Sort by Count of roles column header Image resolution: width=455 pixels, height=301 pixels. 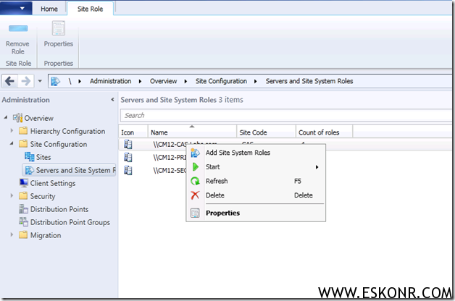click(325, 132)
